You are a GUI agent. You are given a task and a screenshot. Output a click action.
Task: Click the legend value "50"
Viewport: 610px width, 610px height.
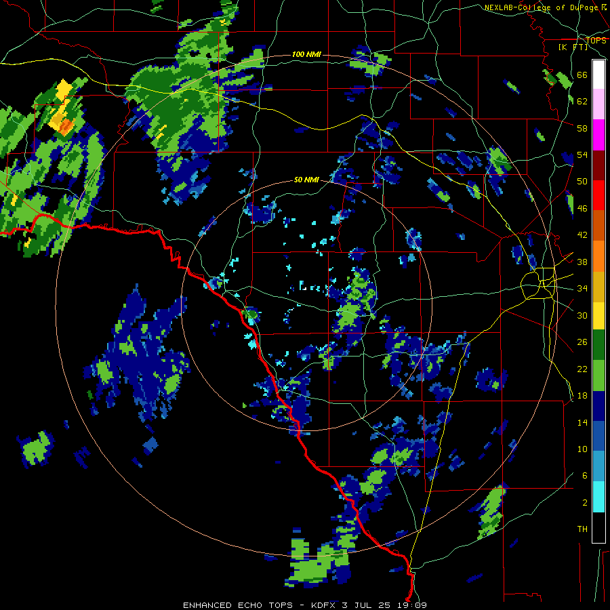coord(582,182)
